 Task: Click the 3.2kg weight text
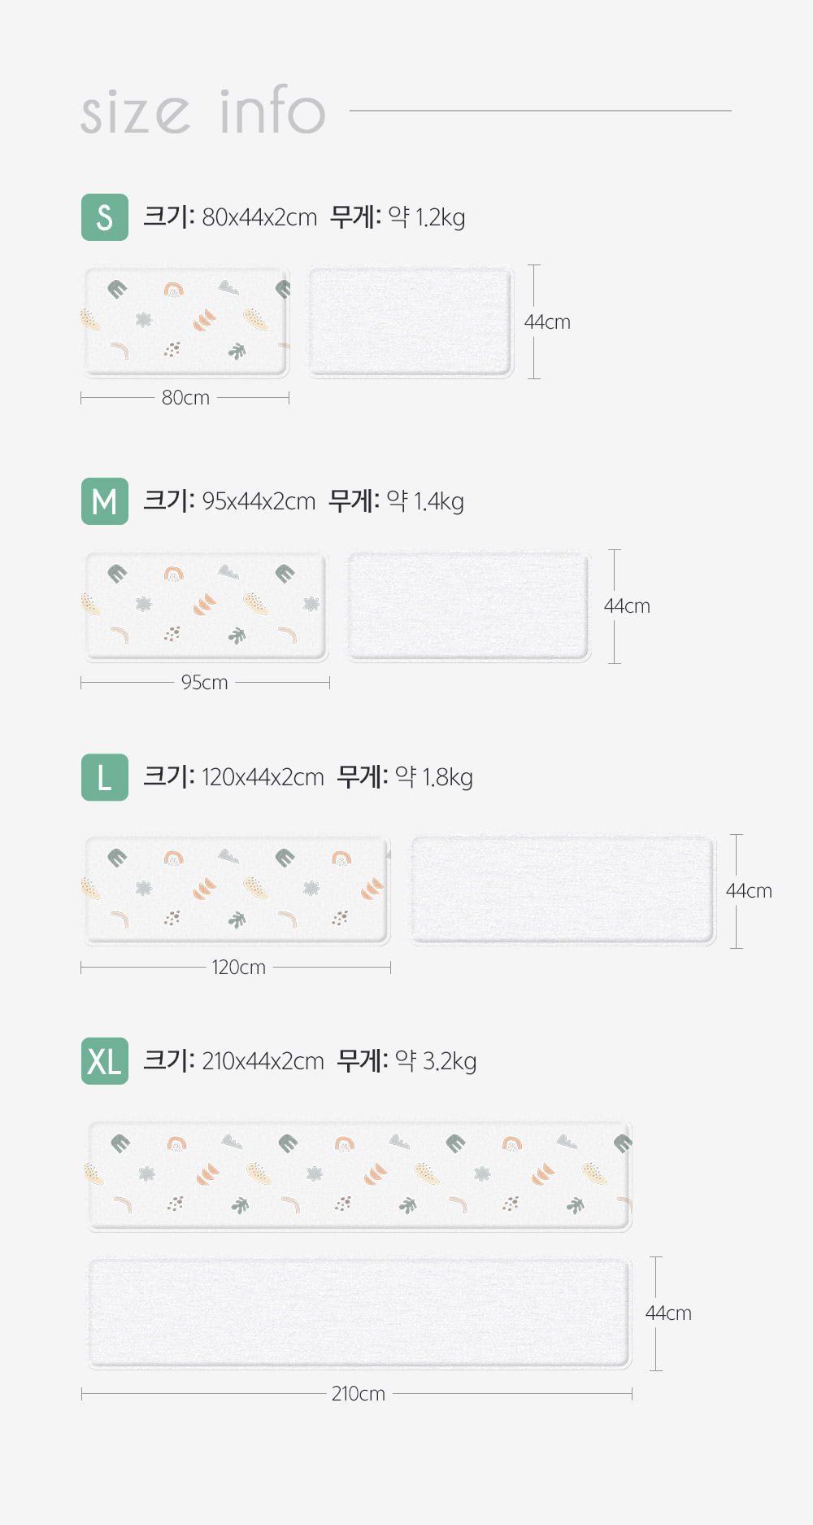tap(450, 1061)
